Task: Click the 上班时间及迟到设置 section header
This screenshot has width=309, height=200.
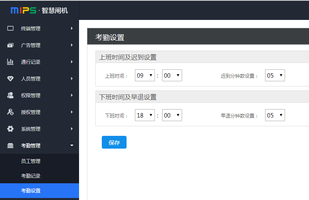Action: point(128,57)
